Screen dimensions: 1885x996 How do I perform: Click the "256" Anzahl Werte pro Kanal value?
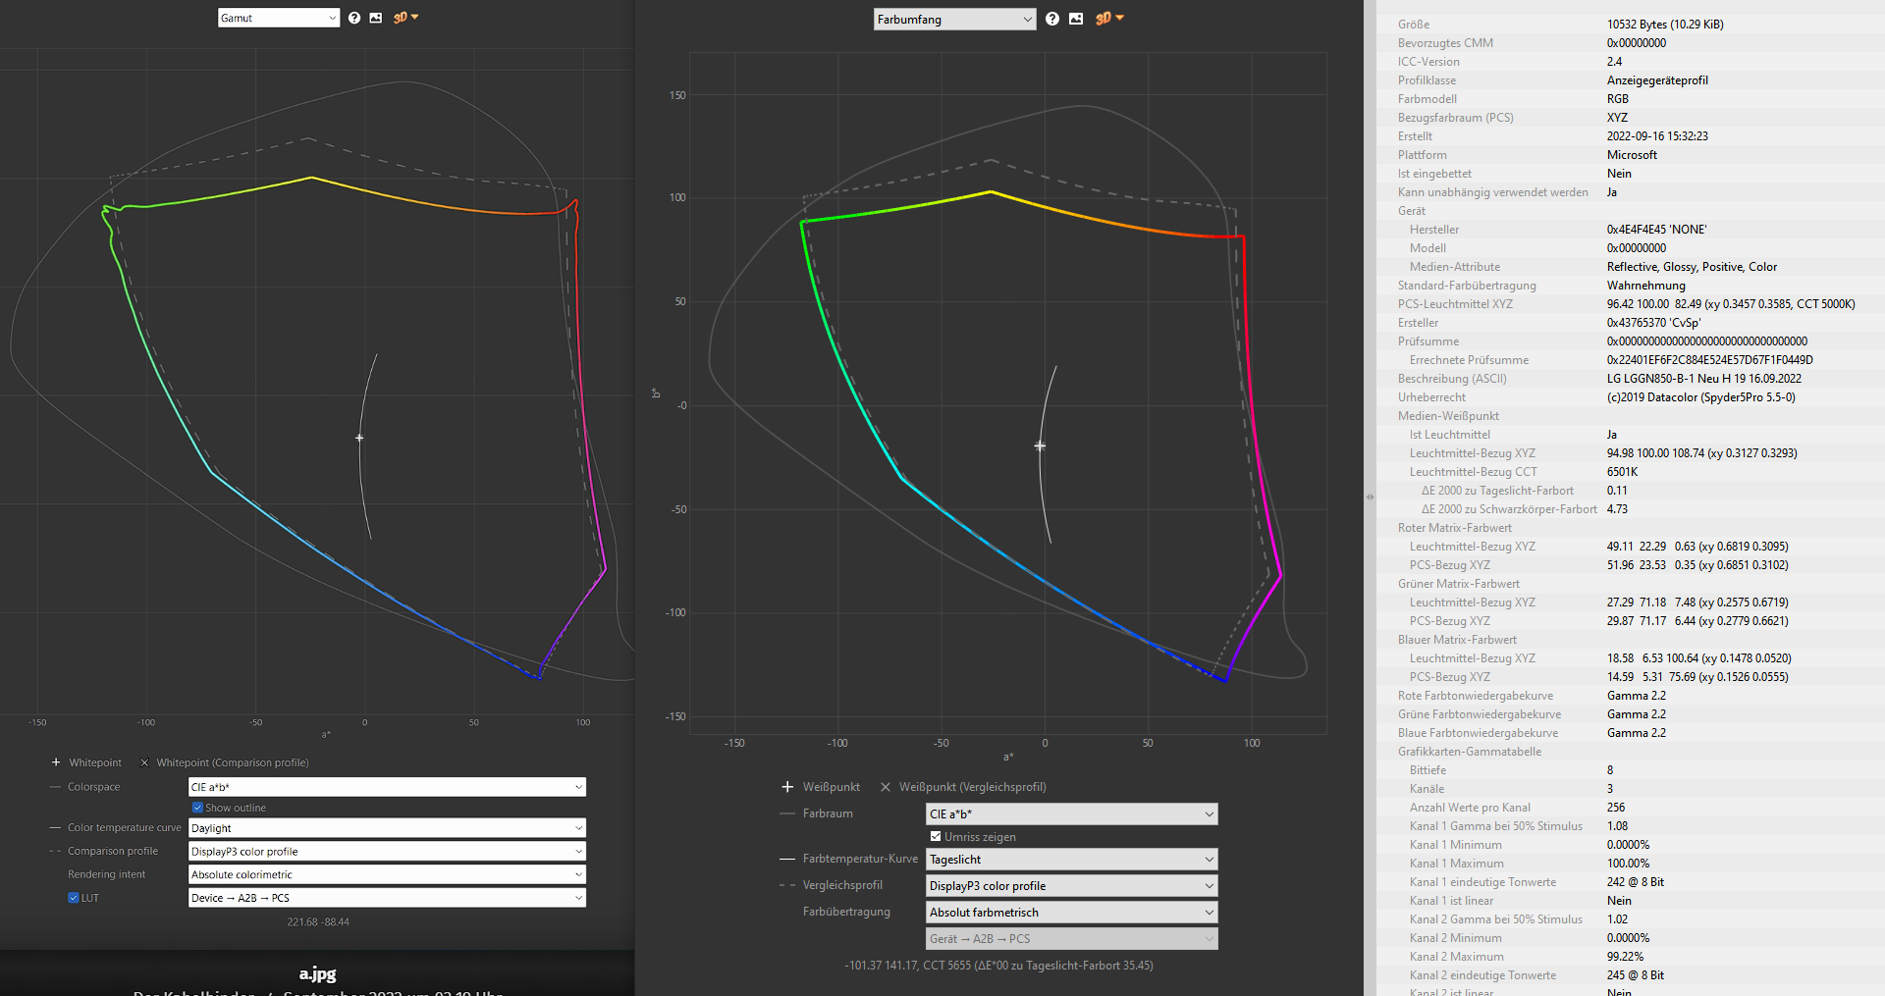(1616, 808)
